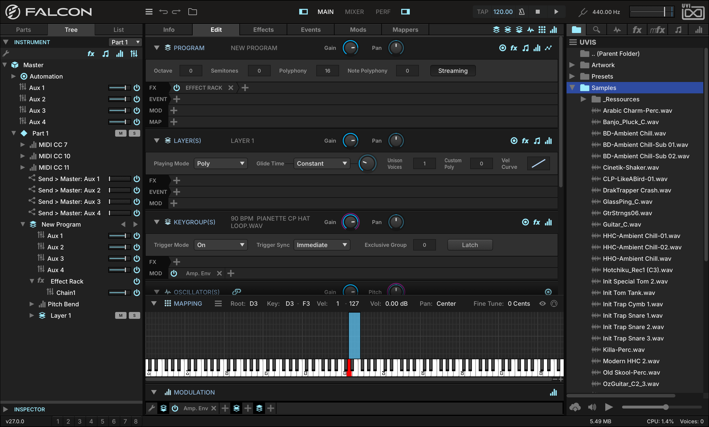The image size is (709, 427).
Task: Toggle Amp. Env power in Keygroup MOD row
Action: (174, 273)
